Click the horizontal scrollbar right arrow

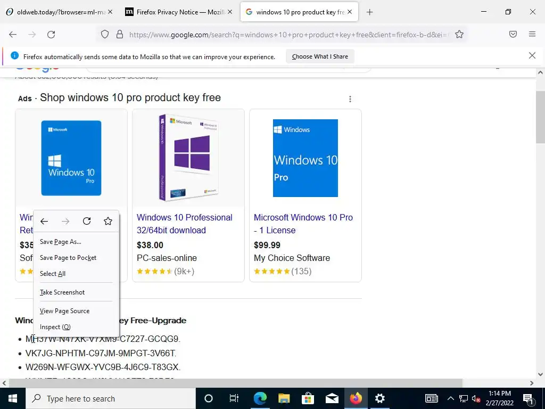pos(532,383)
